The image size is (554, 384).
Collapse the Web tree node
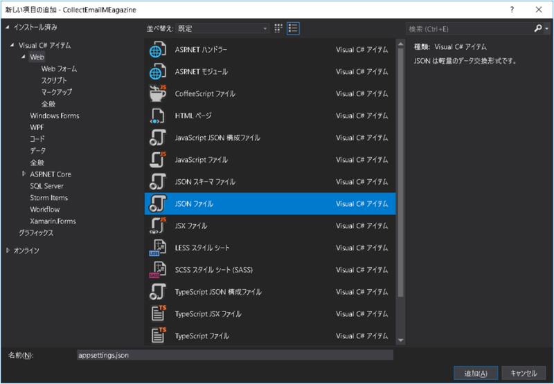(24, 57)
